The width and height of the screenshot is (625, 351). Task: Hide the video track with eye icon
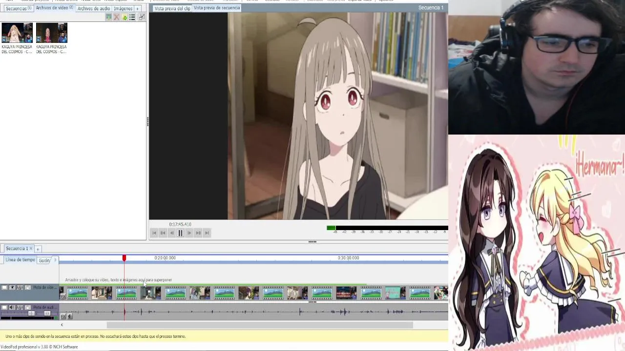(12, 288)
